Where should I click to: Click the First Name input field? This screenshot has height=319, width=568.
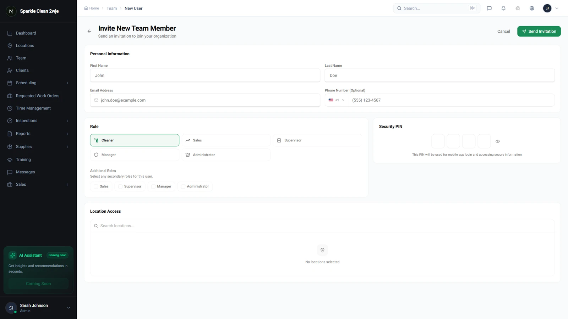click(205, 75)
